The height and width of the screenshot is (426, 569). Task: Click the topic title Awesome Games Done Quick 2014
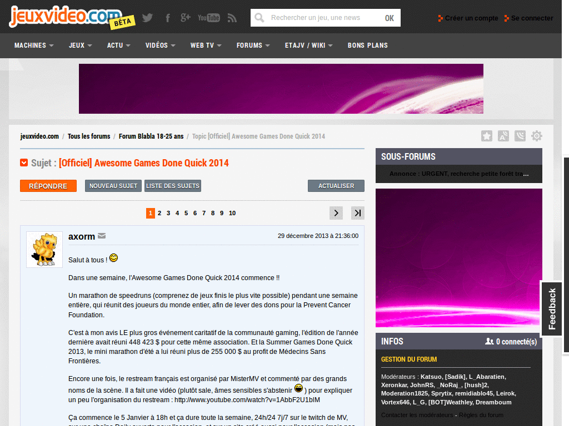[144, 163]
